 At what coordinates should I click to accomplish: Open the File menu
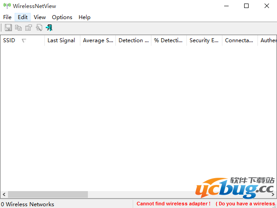point(7,17)
